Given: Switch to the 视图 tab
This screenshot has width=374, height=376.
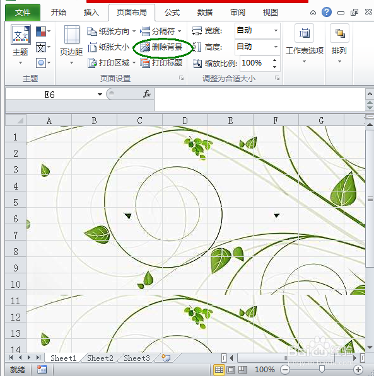Looking at the screenshot, I should pyautogui.click(x=271, y=12).
